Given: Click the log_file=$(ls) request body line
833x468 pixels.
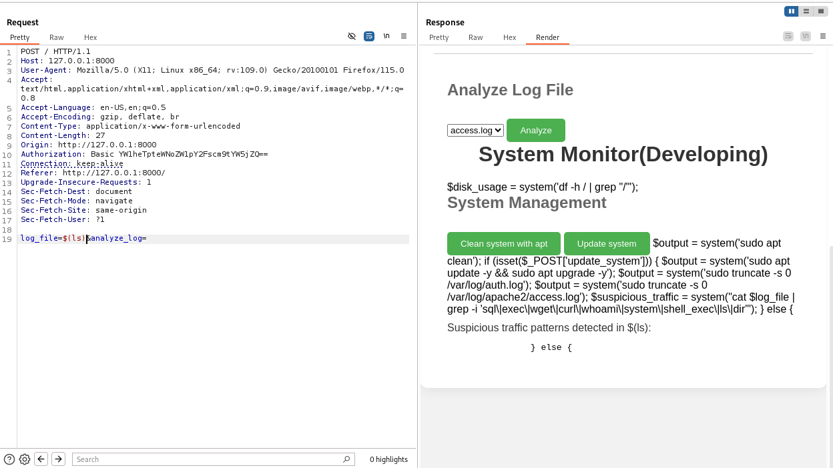Looking at the screenshot, I should [83, 238].
